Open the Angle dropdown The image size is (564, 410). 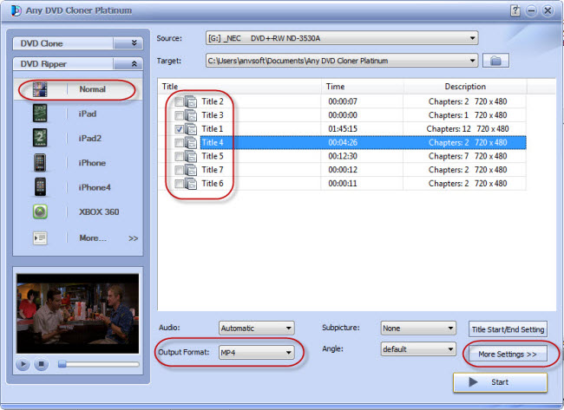pyautogui.click(x=418, y=349)
